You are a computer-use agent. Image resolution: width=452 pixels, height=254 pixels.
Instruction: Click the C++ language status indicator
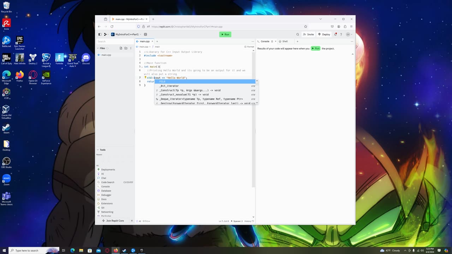[x=147, y=221]
